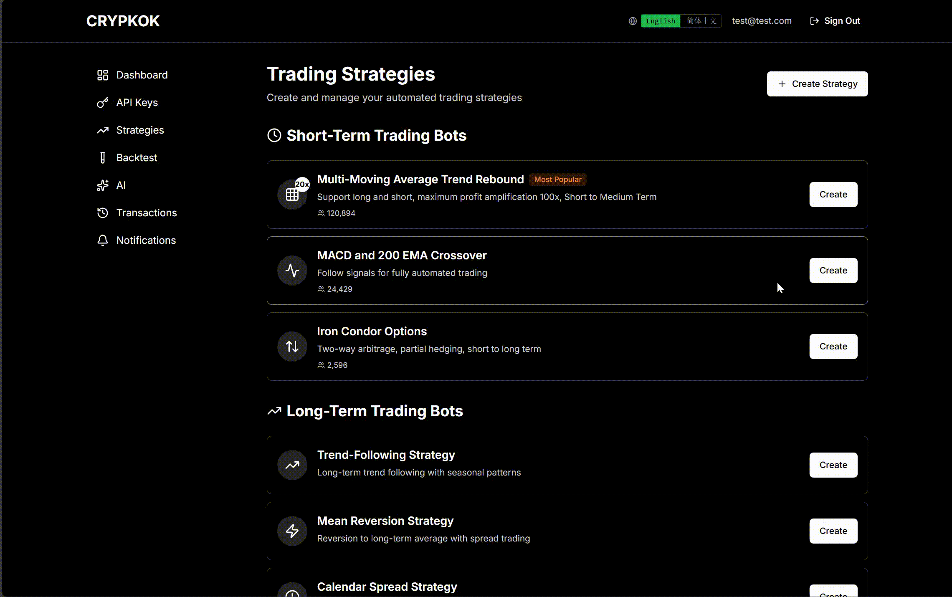Click the Transactions history clock icon
Image resolution: width=952 pixels, height=597 pixels.
(x=103, y=213)
